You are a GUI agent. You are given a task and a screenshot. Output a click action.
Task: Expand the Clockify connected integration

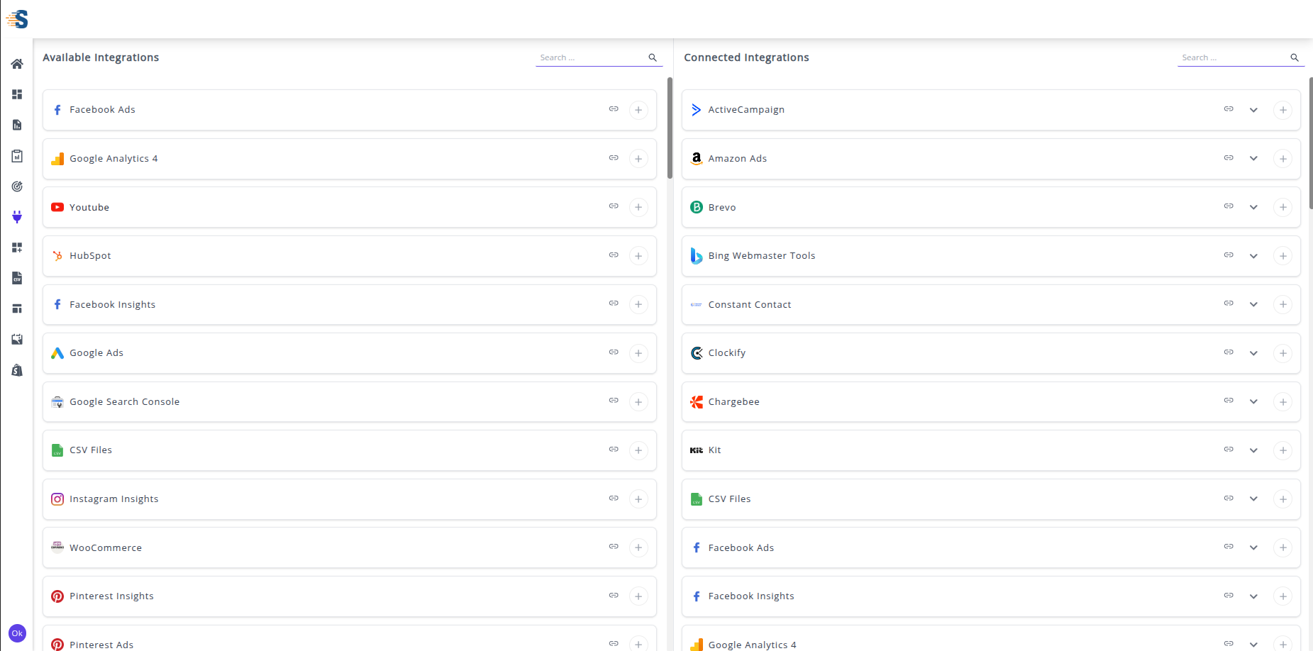(x=1253, y=353)
